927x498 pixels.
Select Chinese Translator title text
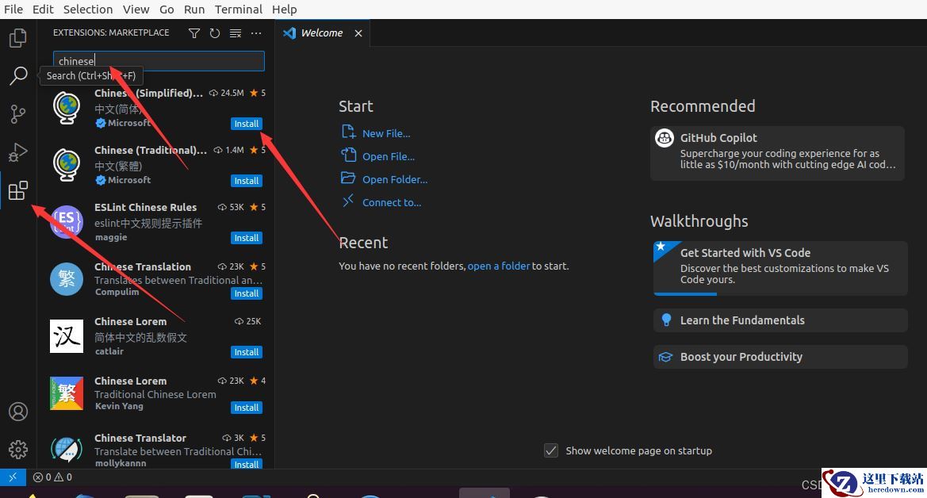tap(140, 438)
